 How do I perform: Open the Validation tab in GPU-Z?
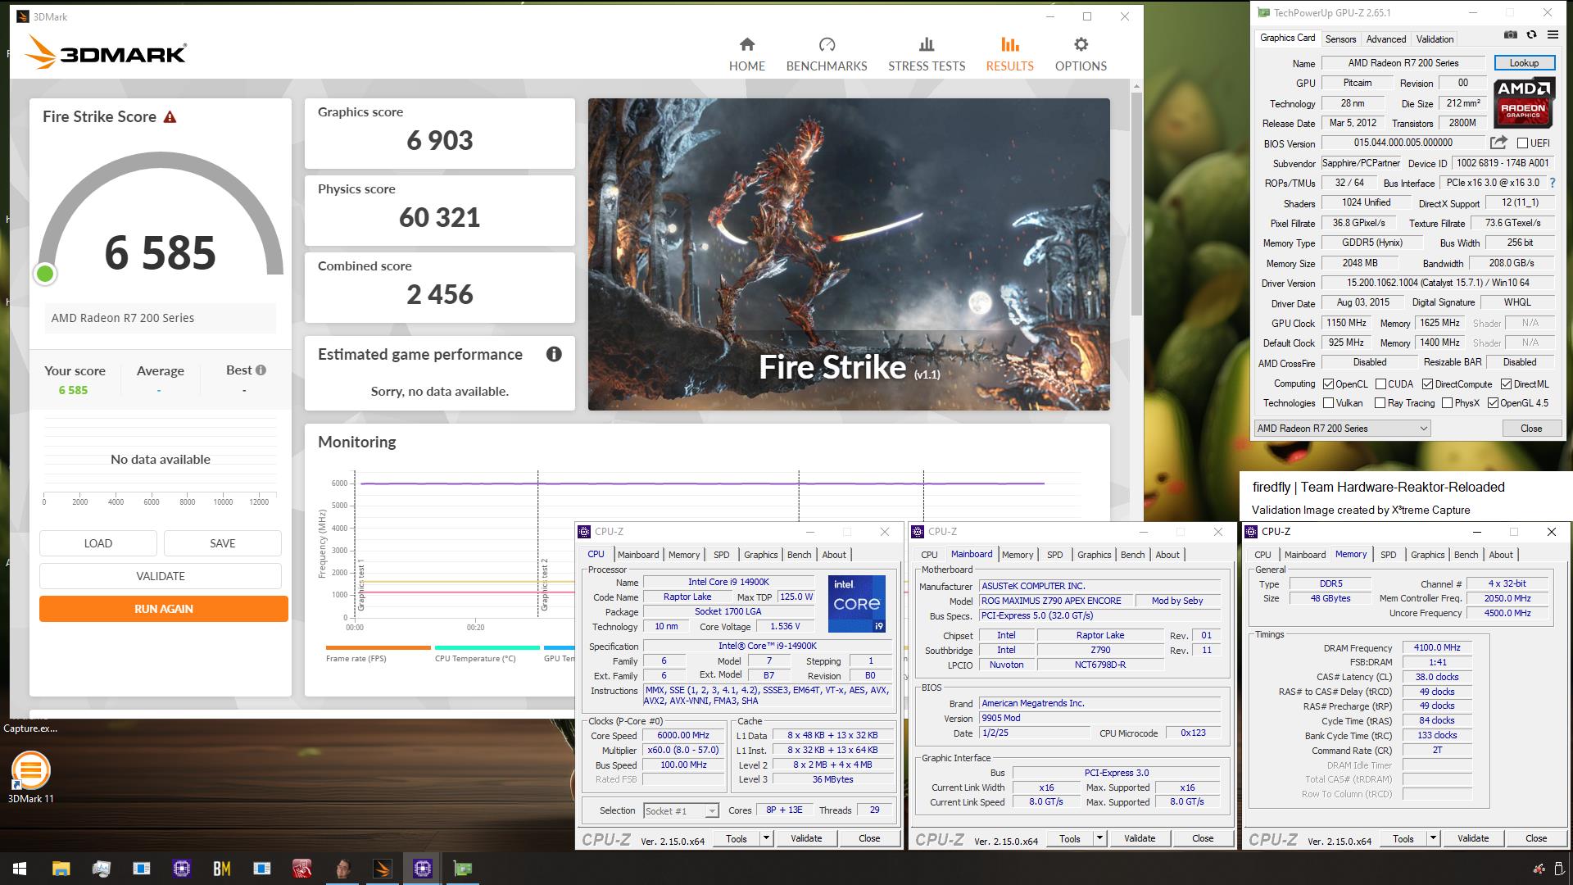(x=1435, y=39)
